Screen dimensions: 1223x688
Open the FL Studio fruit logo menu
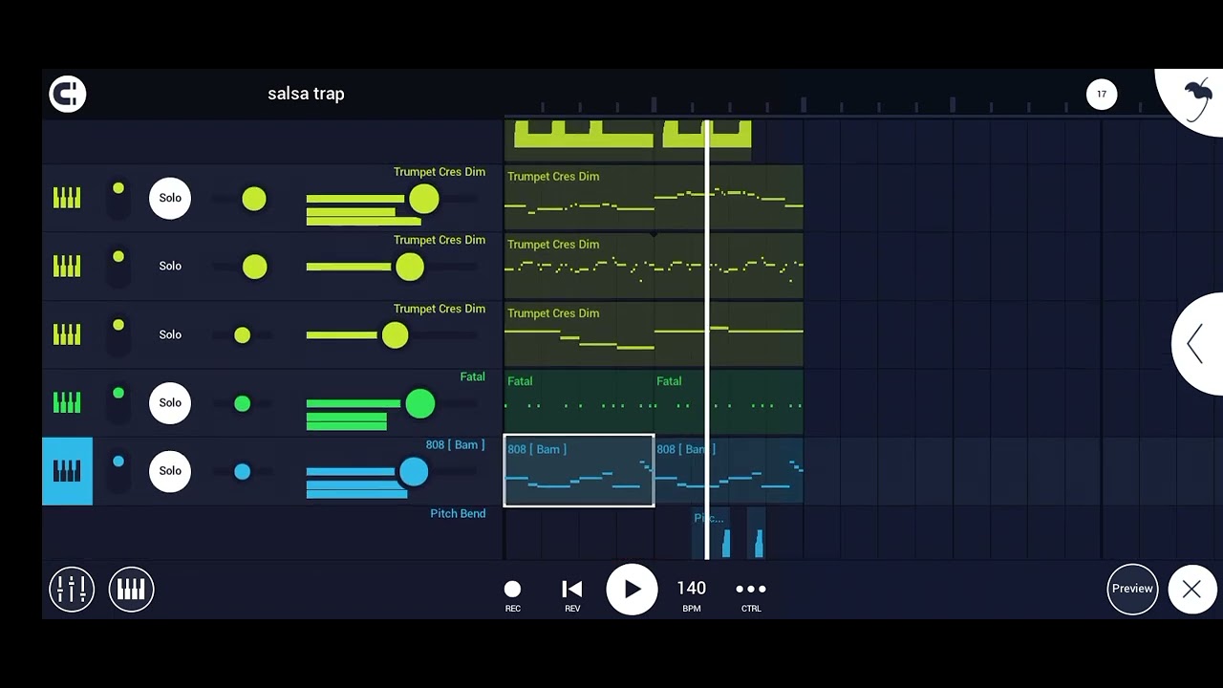point(1197,100)
